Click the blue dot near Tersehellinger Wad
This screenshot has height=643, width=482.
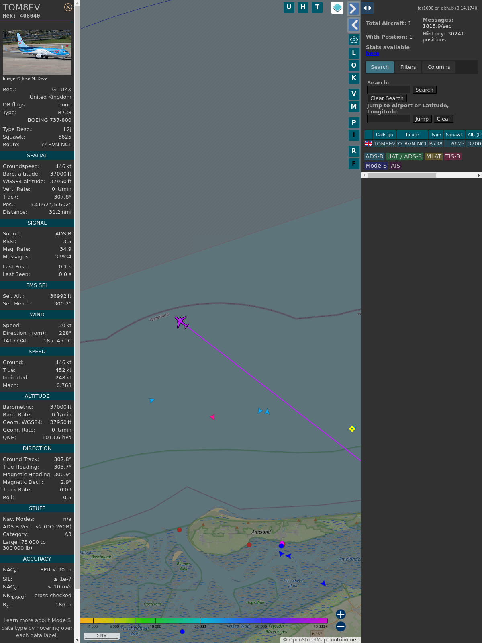(182, 632)
